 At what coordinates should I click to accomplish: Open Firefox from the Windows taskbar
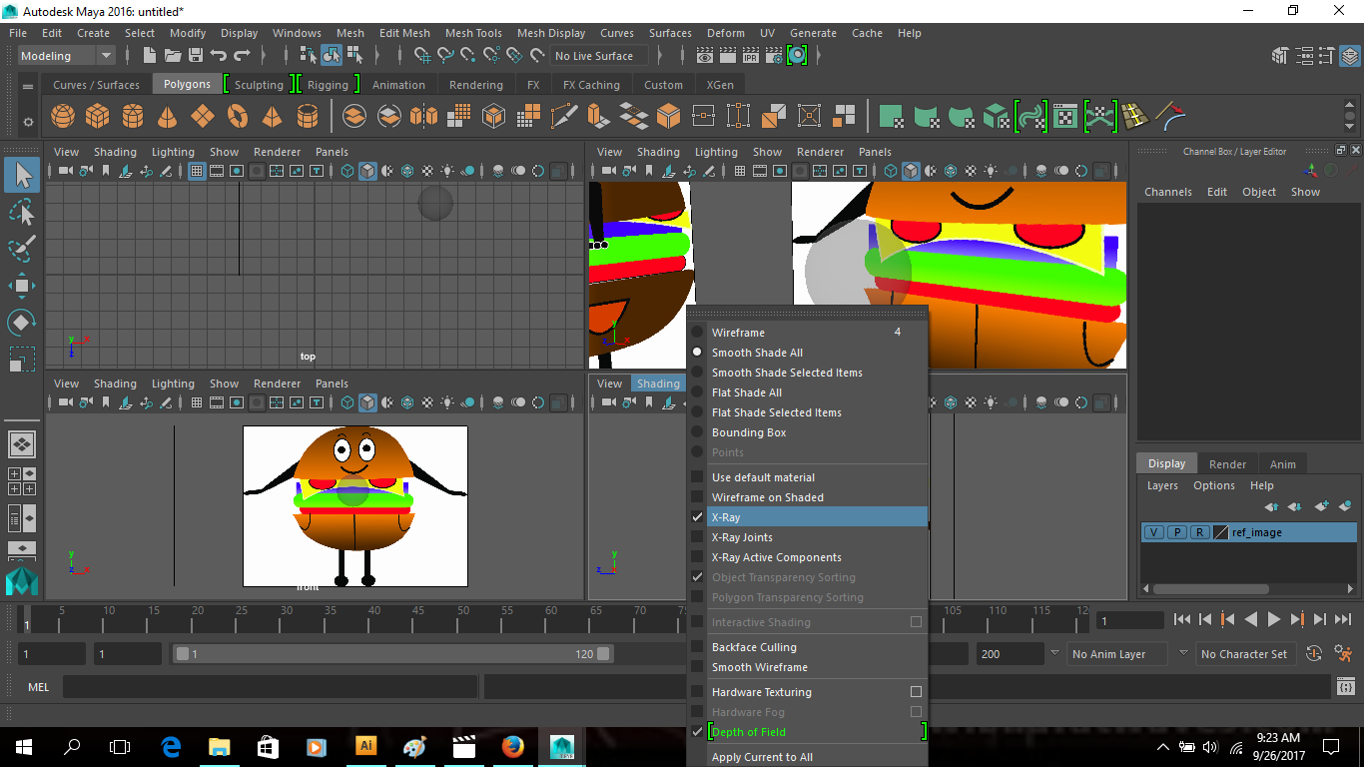(x=513, y=746)
